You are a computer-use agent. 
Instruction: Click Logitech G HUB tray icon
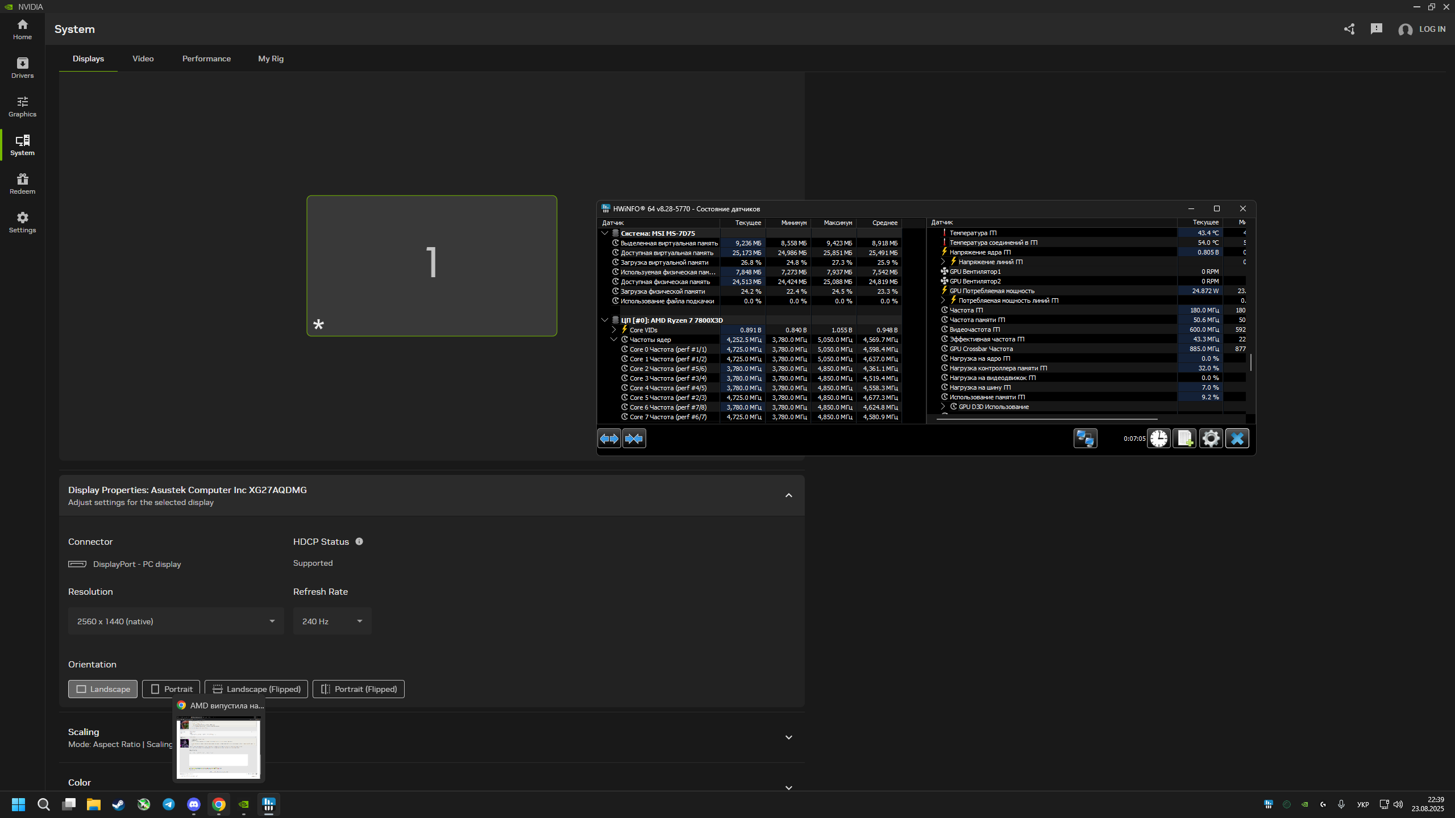[1323, 804]
